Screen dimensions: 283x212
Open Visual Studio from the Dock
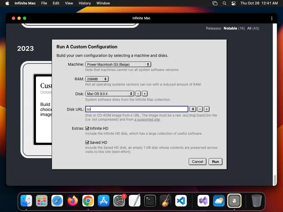203,200
